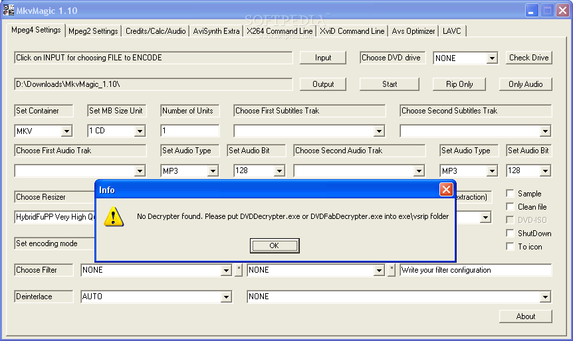
Task: Open the Credits/Calc/Audio tab
Action: point(156,31)
